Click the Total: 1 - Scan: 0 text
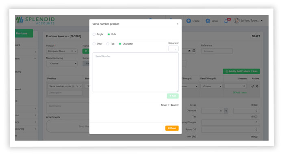 coord(170,105)
